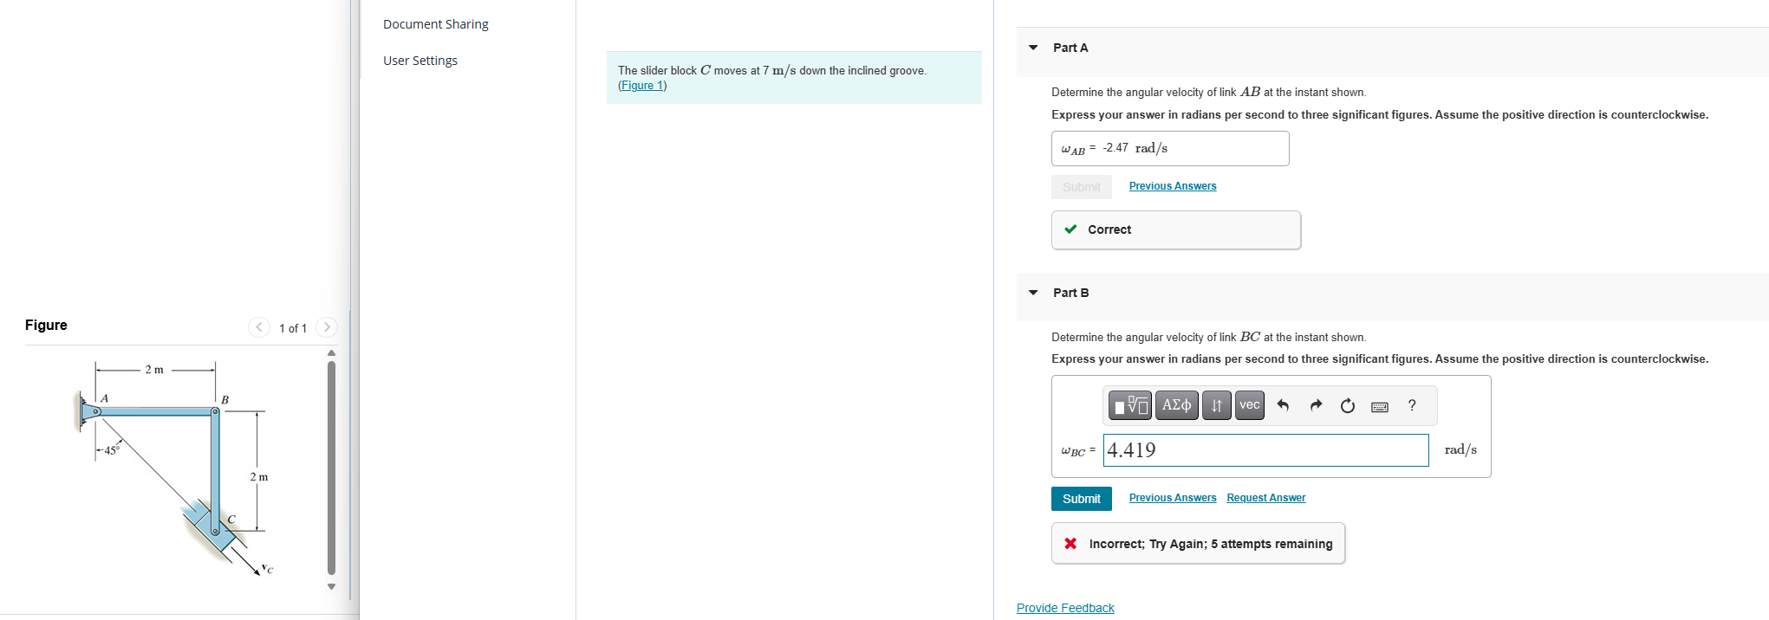Click the unit conversion arrows icon
The width and height of the screenshot is (1769, 620).
click(x=1216, y=405)
